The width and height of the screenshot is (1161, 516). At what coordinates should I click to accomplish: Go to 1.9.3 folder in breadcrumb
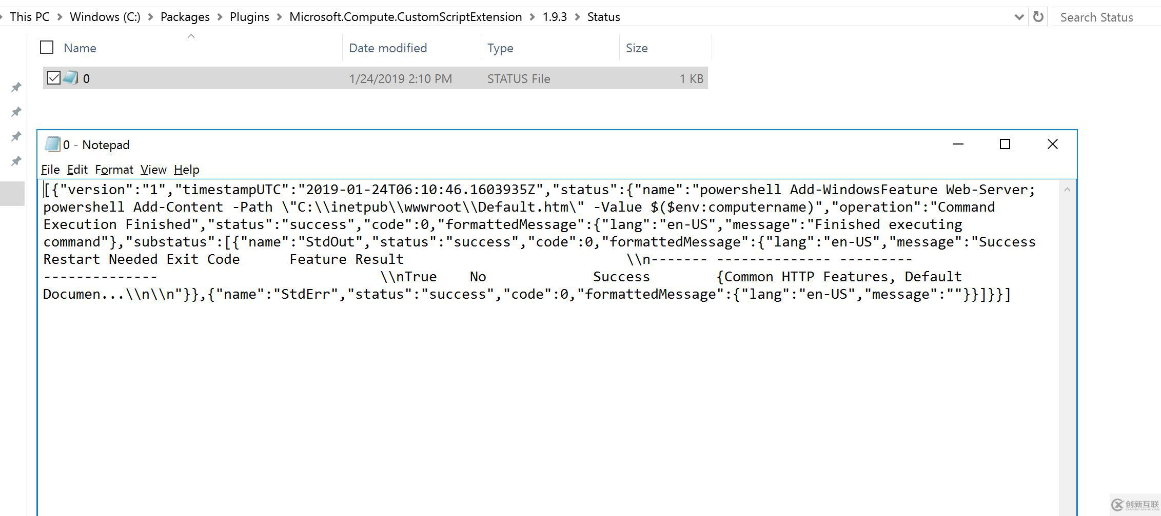coord(555,17)
